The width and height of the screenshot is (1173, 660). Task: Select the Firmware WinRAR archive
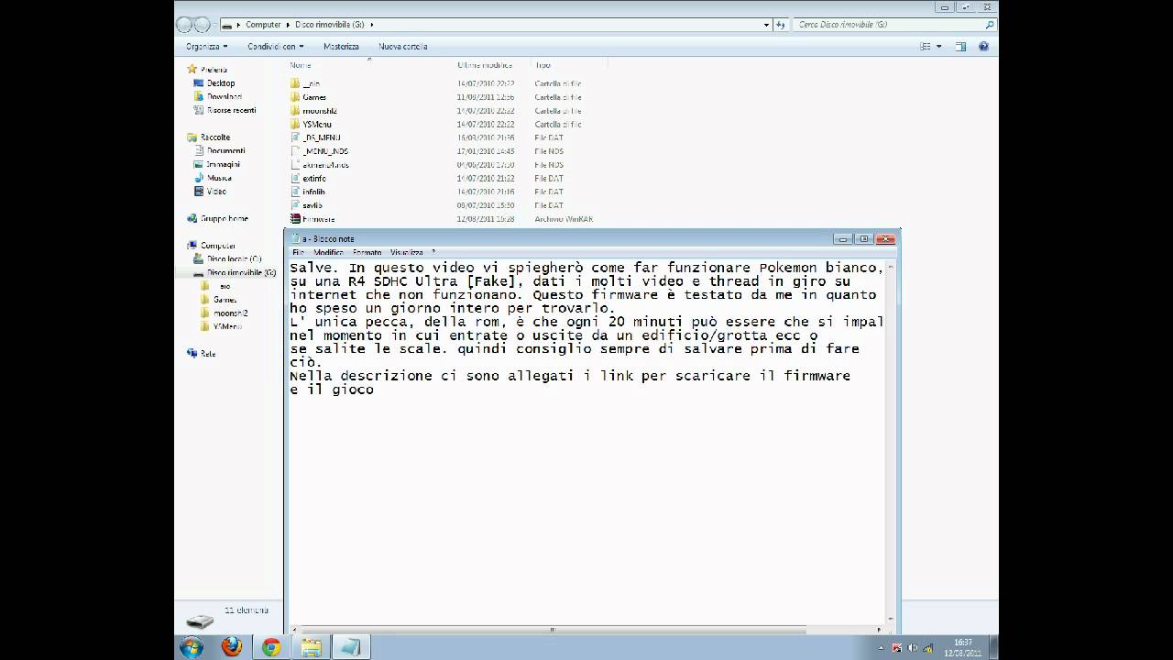pyautogui.click(x=319, y=219)
